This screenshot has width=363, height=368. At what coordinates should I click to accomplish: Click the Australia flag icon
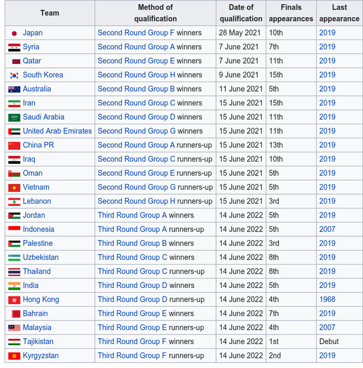[x=14, y=89]
